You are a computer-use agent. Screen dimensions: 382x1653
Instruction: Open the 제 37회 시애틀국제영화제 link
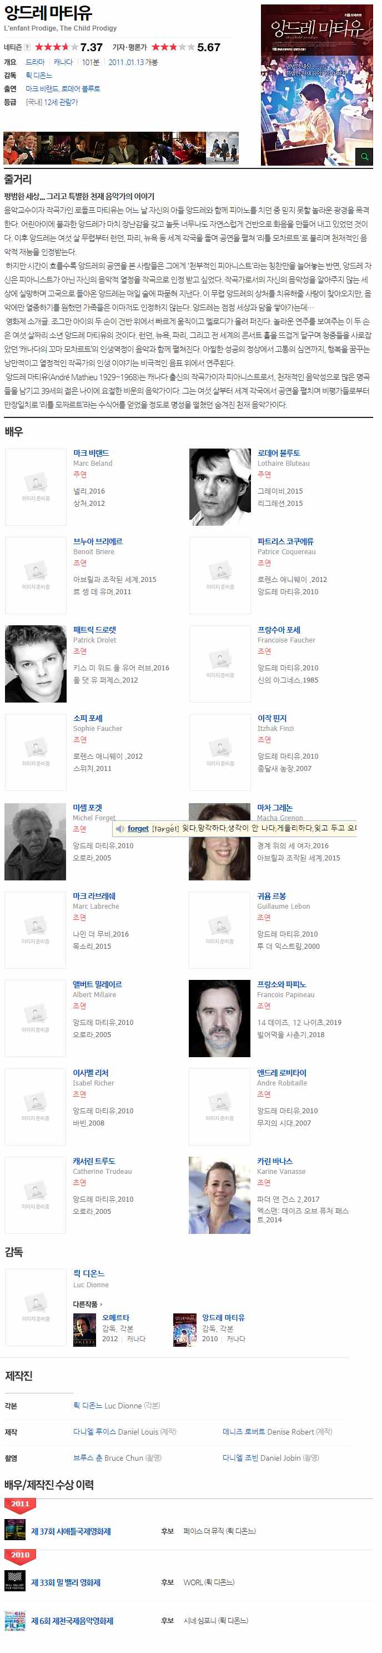pos(71,1531)
